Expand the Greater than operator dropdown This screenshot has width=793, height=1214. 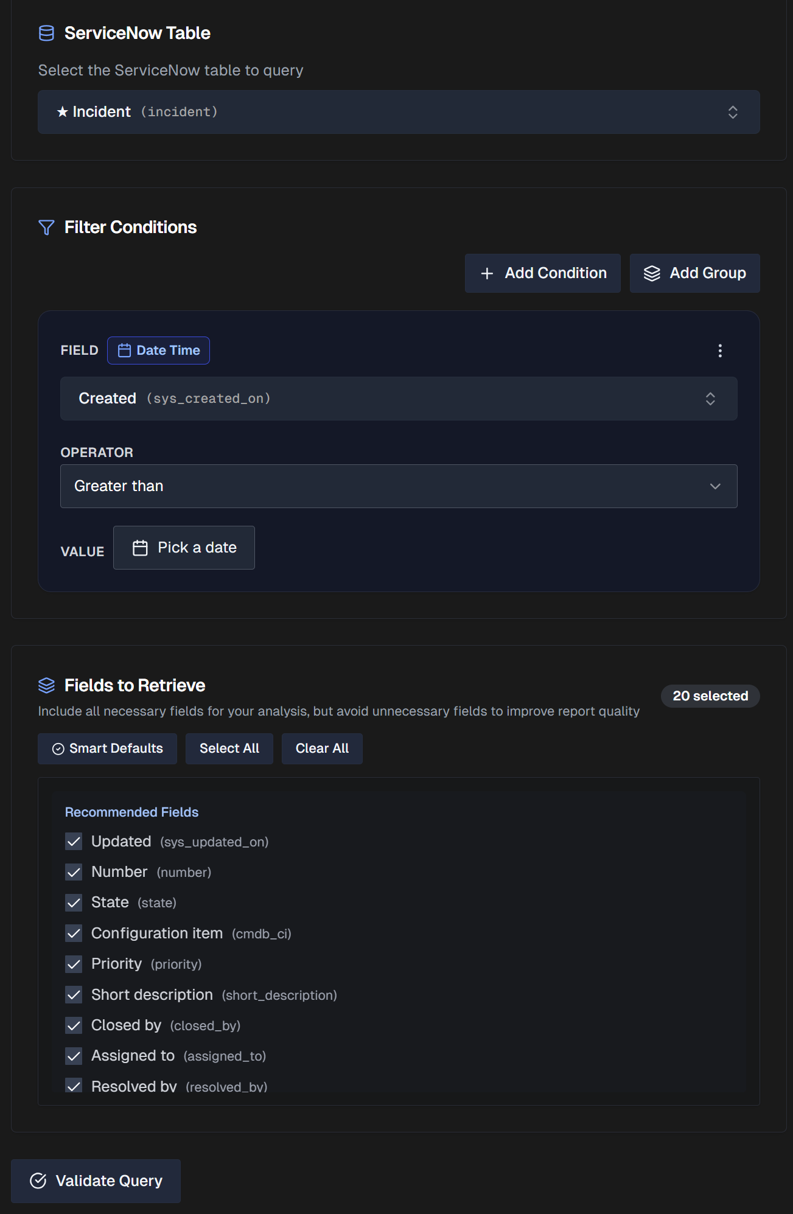tap(399, 486)
